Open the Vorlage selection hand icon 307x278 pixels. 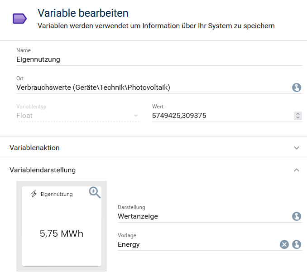click(x=297, y=244)
